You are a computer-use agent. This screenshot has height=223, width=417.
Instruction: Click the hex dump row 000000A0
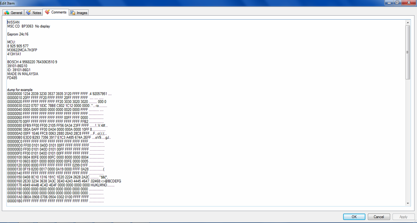[57, 133]
